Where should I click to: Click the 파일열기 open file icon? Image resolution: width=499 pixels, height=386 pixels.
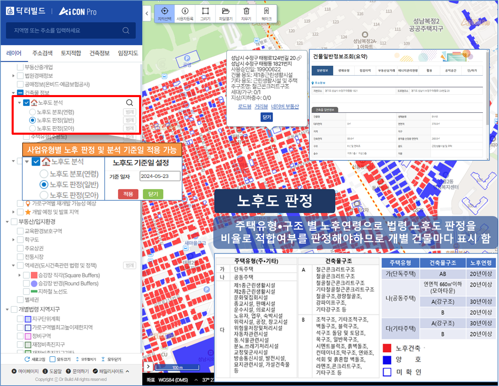pos(226,11)
